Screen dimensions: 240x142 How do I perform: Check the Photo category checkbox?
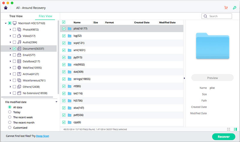pos(14,29)
